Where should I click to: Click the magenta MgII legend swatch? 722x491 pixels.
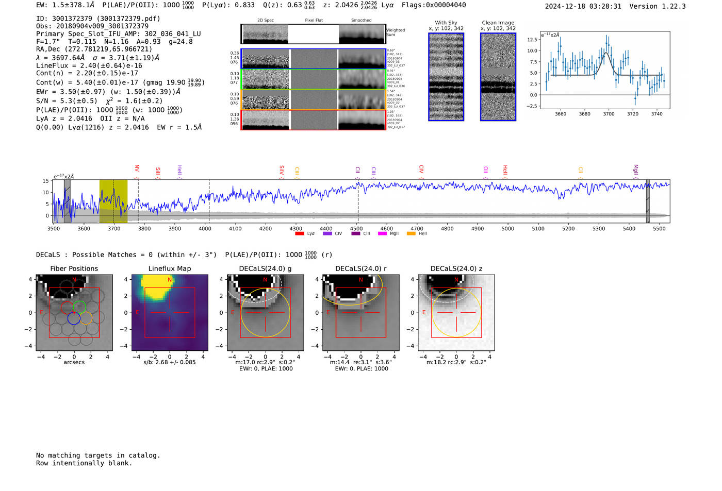point(382,233)
